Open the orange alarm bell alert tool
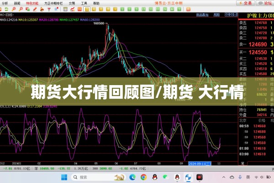The width and height of the screenshot is (274, 183). [x=42, y=9]
